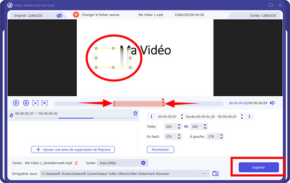The image size is (290, 183).
Task: Edit the output file name pencil icon
Action: tap(76, 163)
